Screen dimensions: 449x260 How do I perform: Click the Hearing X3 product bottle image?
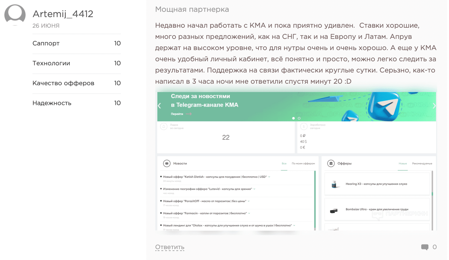pyautogui.click(x=334, y=184)
